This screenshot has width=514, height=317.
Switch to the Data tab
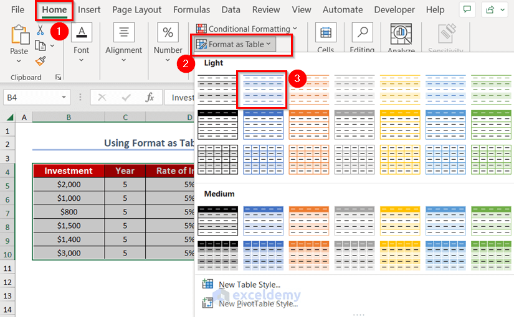pos(231,10)
